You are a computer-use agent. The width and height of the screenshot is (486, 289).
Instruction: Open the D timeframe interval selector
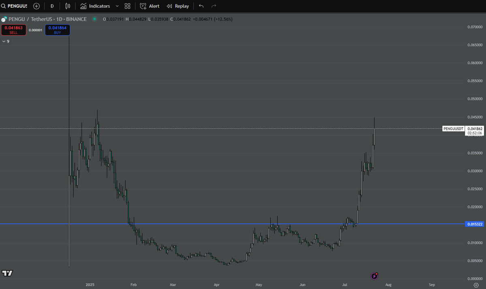click(52, 6)
